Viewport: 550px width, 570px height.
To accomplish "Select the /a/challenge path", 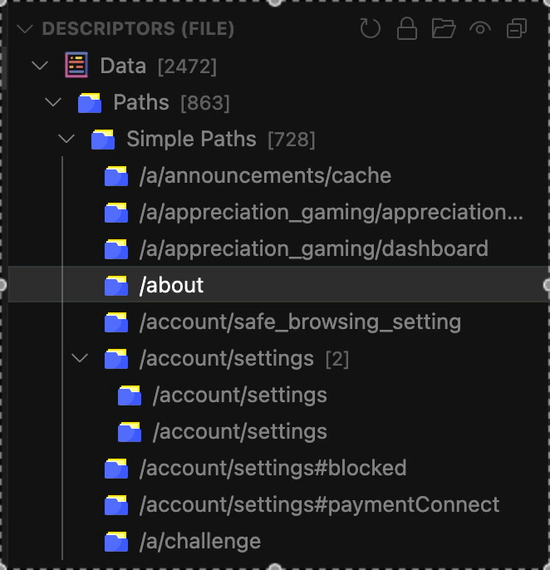I will pyautogui.click(x=199, y=542).
